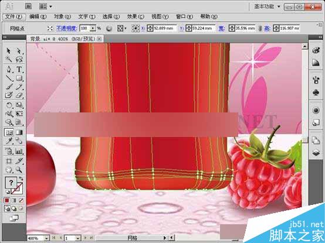
Task: Open the 效果(C) menu
Action: (136, 17)
